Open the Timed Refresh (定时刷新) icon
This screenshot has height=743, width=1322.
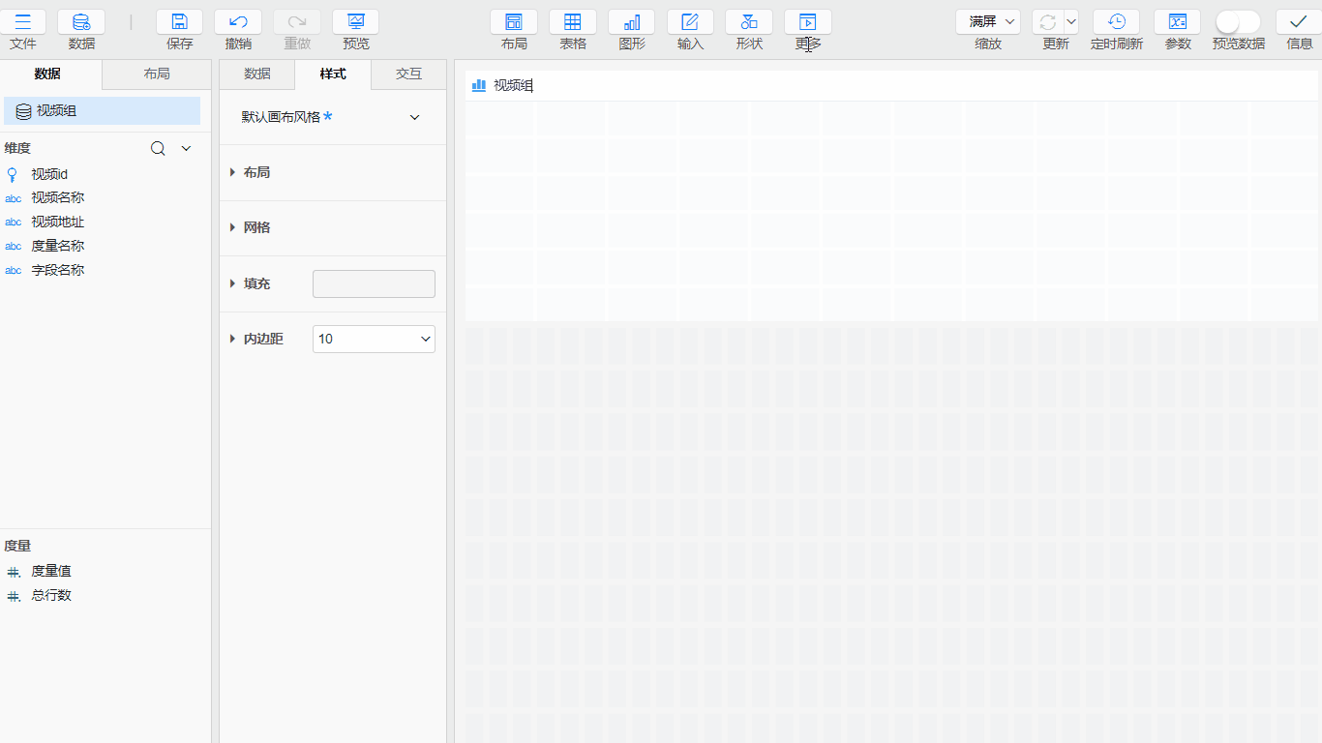point(1116,22)
